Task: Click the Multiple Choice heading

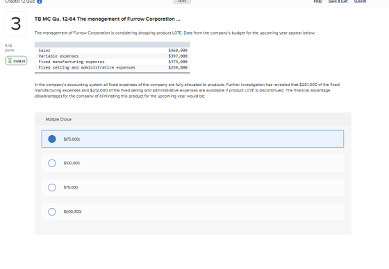Action: [58, 119]
